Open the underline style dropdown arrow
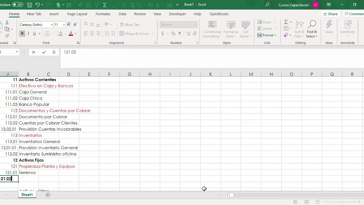Viewport: 364px width, 205px height. pos(39,34)
